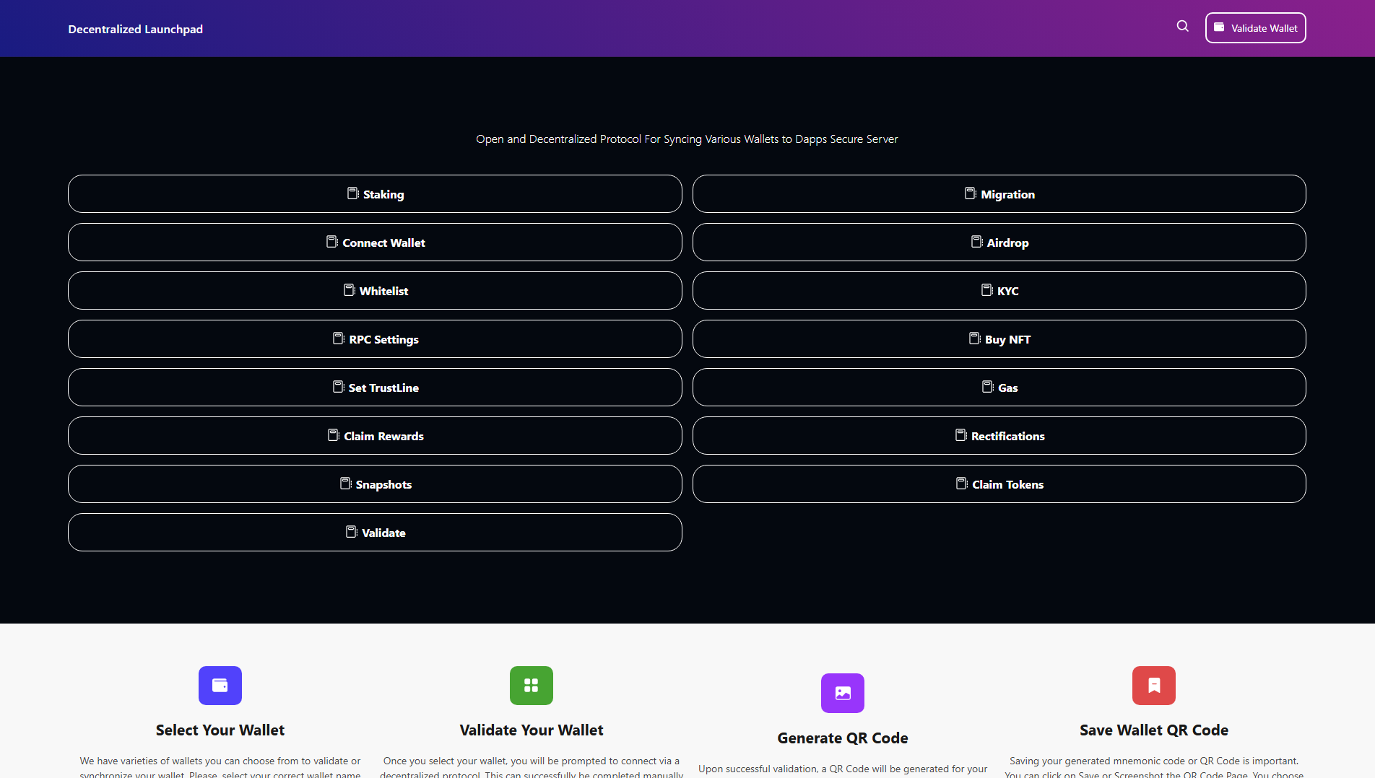Click the card icon beside Set TrustLine

point(339,387)
